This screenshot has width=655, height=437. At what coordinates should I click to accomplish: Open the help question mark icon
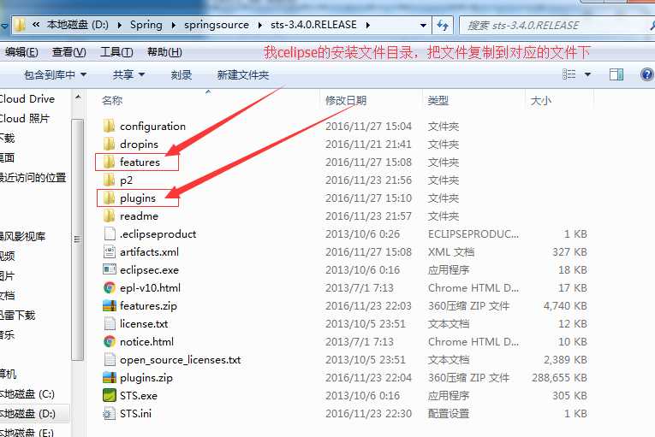coord(646,74)
